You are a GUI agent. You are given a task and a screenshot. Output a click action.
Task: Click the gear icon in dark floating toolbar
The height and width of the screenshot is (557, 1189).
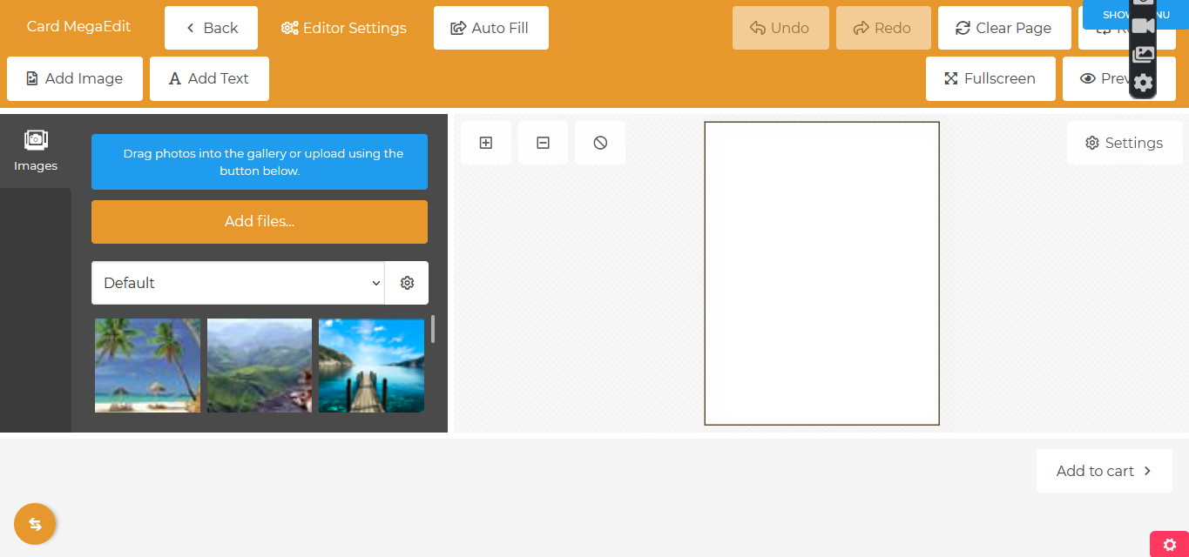click(x=1143, y=83)
